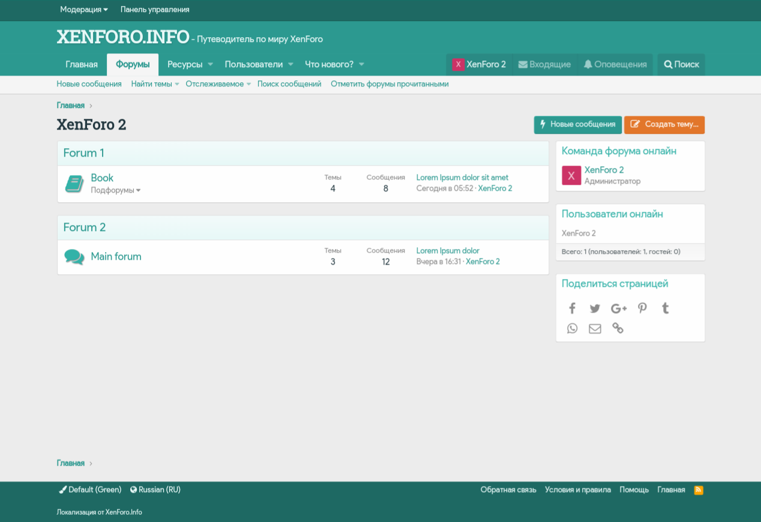Share on Pinterest icon
Viewport: 761px width, 522px height.
click(642, 308)
